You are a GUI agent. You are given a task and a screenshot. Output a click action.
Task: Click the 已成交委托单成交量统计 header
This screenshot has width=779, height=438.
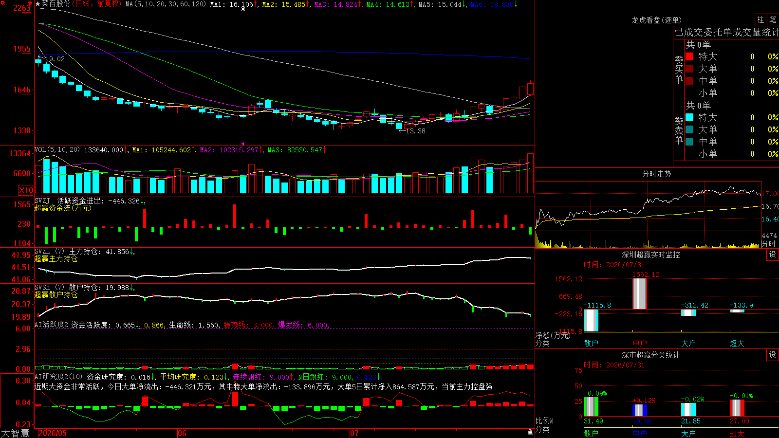(x=726, y=32)
